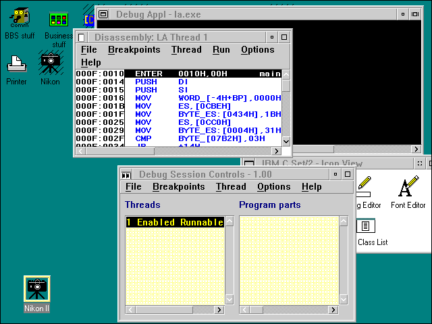Select the Nikon II camera icon
The image size is (432, 324).
[37, 289]
